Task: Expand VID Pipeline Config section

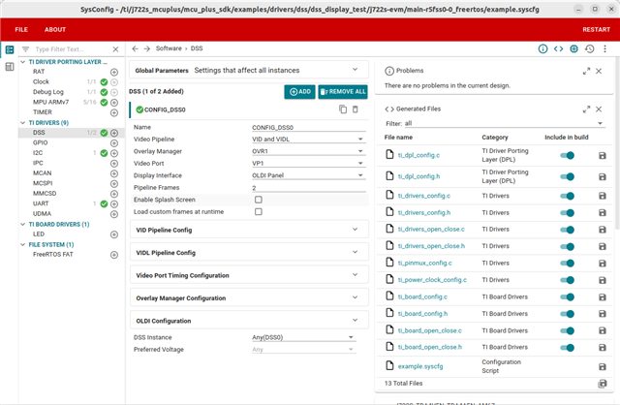Action: pos(249,230)
